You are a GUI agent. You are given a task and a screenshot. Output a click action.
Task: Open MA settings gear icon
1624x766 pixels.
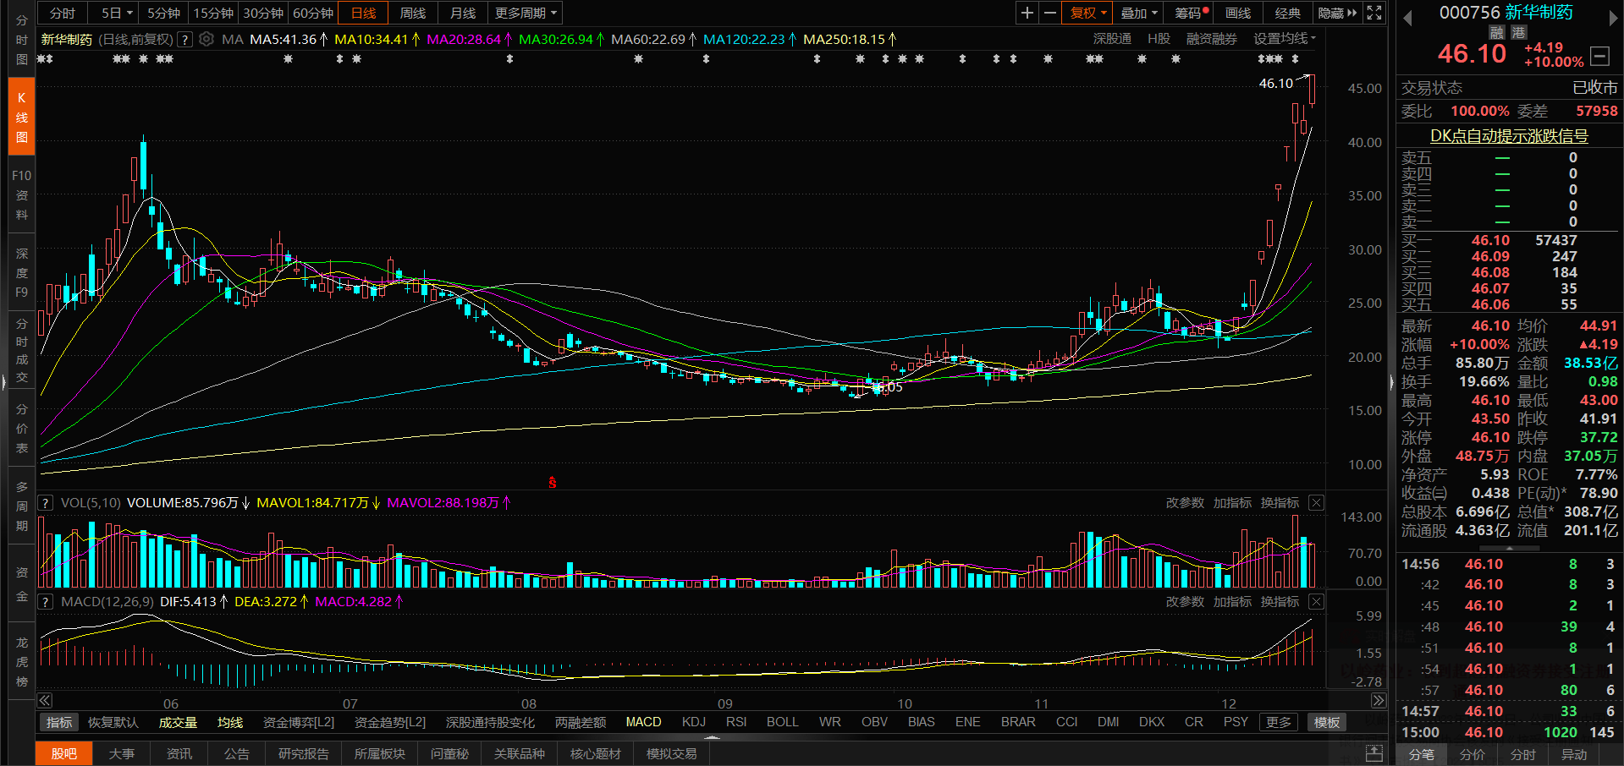(206, 39)
